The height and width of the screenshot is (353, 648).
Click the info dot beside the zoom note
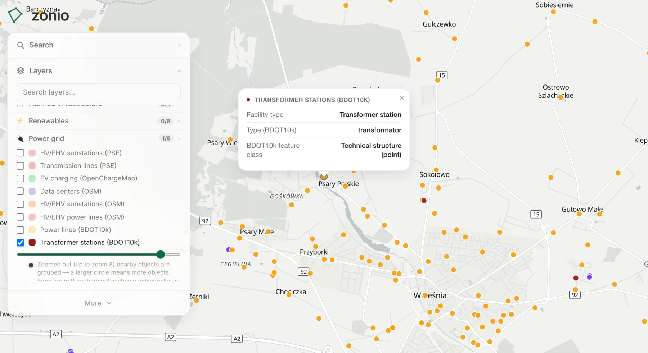31,265
